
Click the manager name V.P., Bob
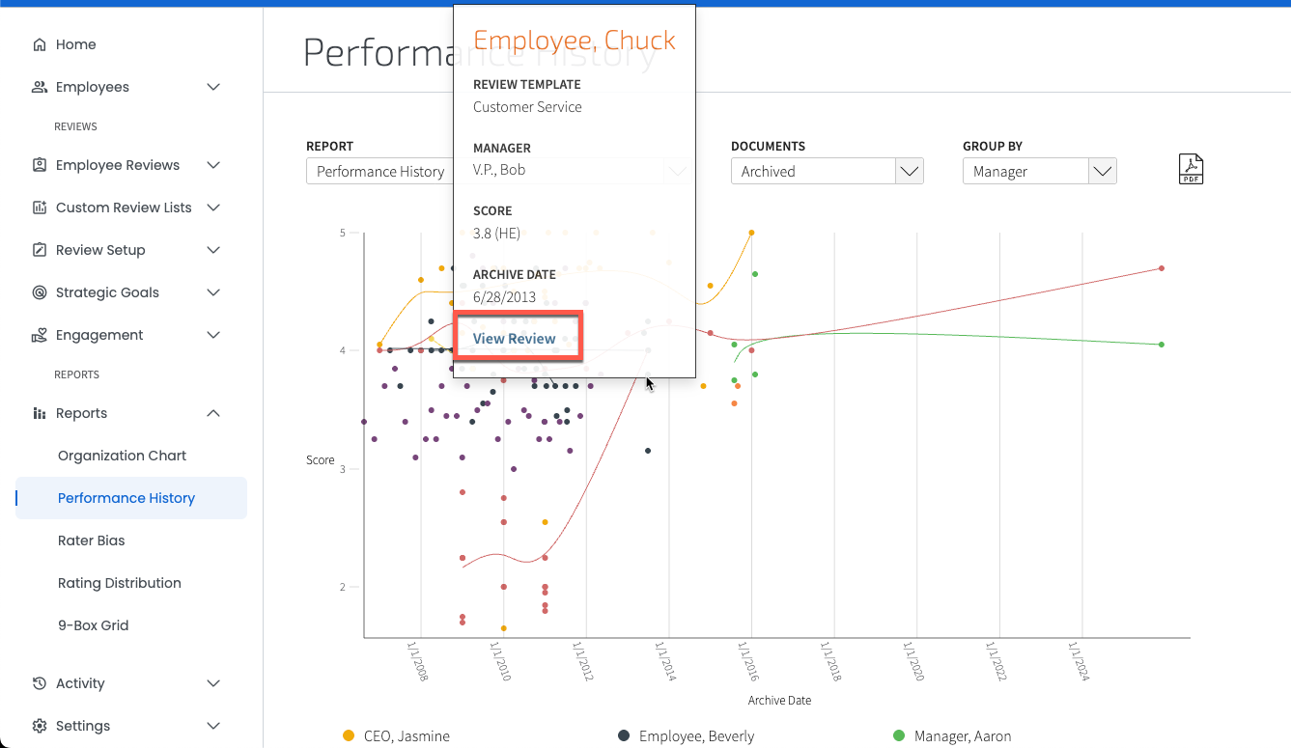click(499, 170)
